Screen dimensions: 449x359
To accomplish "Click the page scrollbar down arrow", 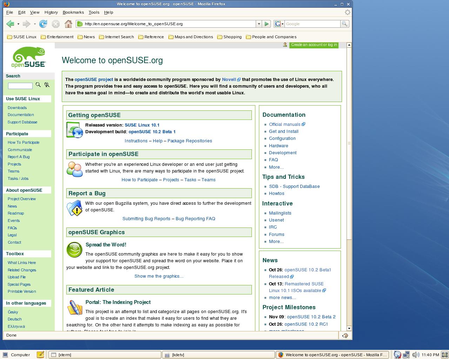I will pos(349,328).
